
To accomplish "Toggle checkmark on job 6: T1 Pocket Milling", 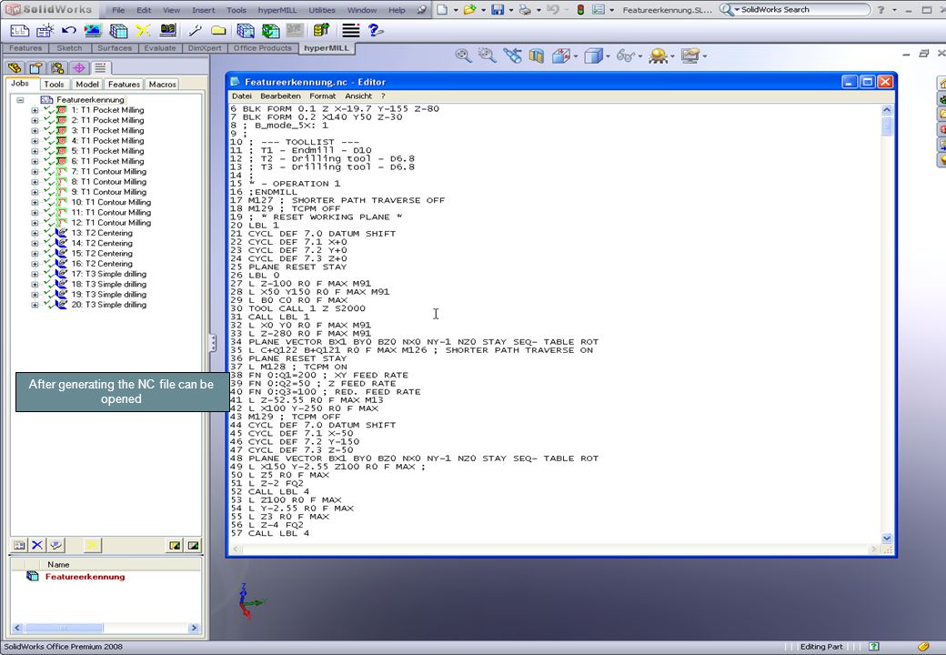I will (49, 161).
